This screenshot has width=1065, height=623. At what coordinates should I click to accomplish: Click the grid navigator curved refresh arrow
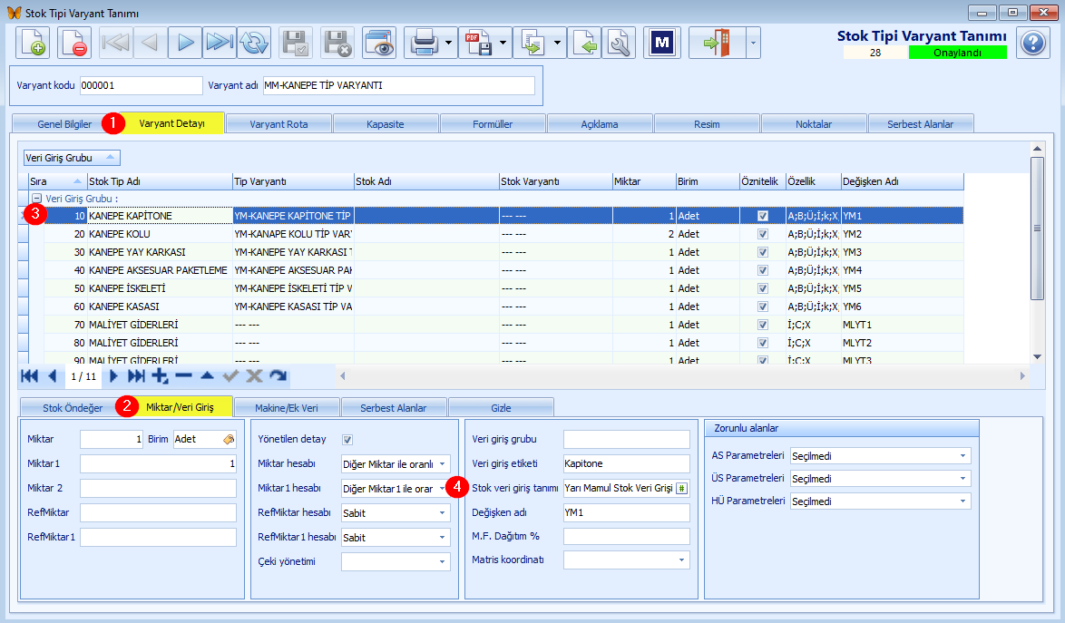click(278, 376)
